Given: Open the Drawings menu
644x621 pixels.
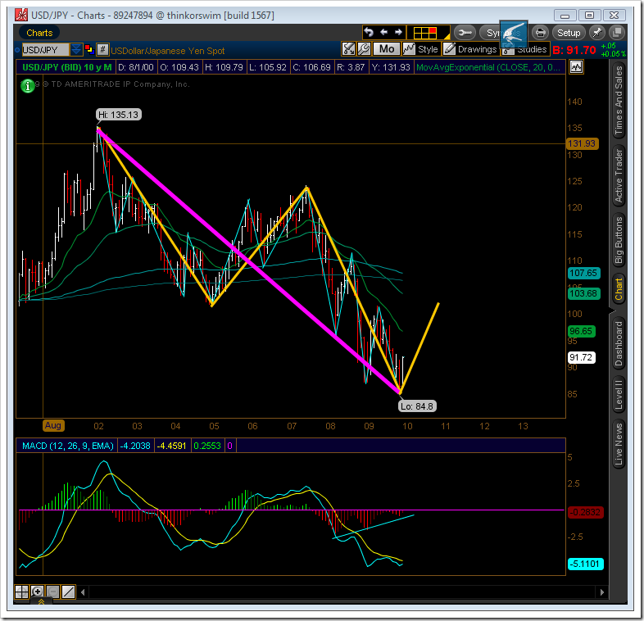Looking at the screenshot, I should click(x=470, y=49).
